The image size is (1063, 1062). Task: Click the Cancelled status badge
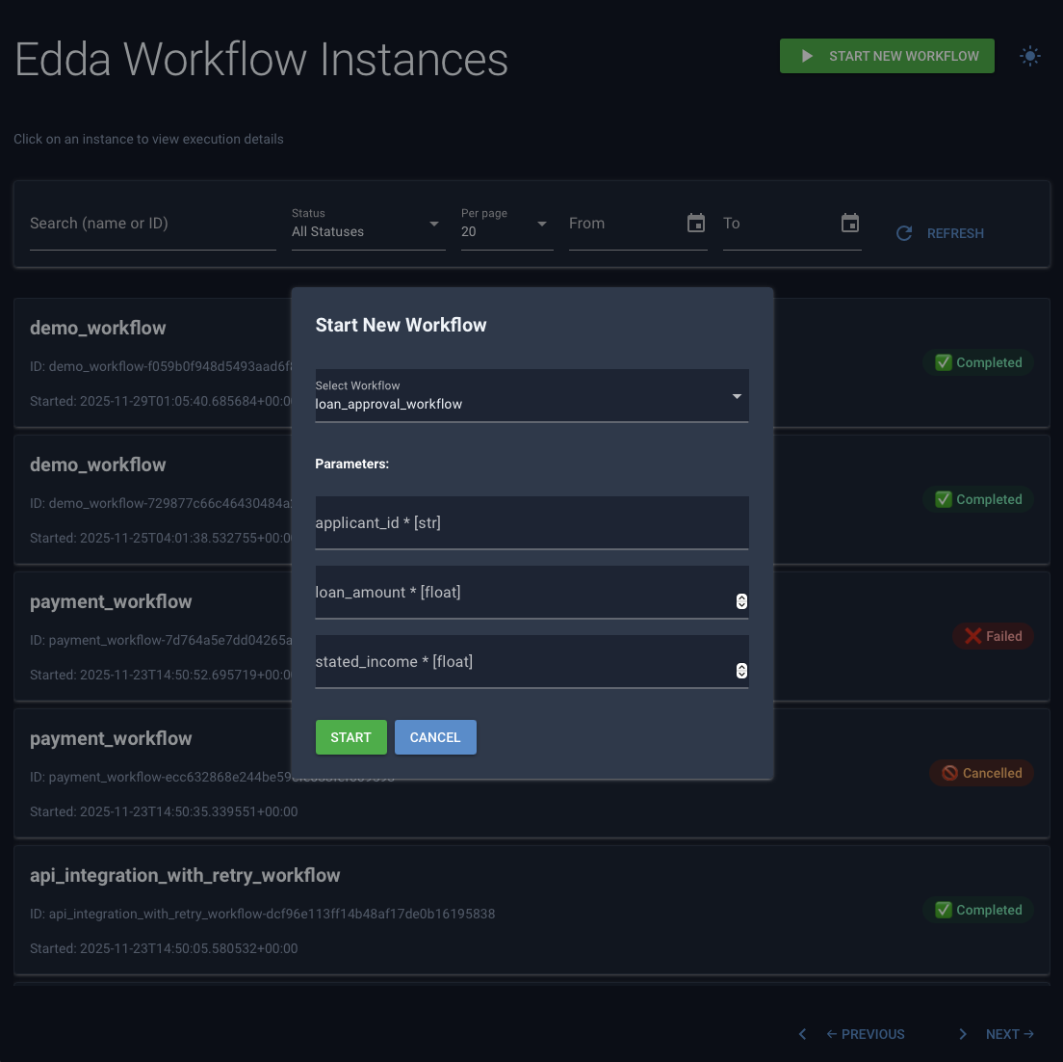coord(982,773)
